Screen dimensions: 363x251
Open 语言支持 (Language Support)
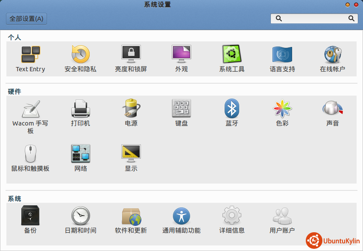(282, 55)
